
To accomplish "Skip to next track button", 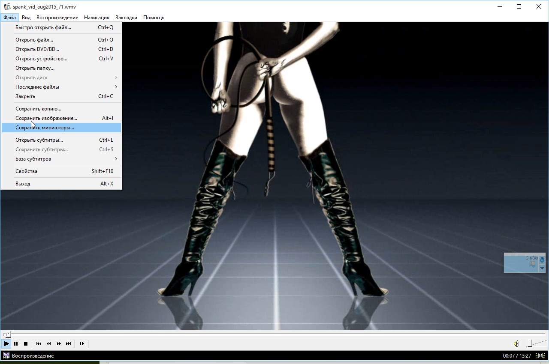I will click(x=68, y=343).
